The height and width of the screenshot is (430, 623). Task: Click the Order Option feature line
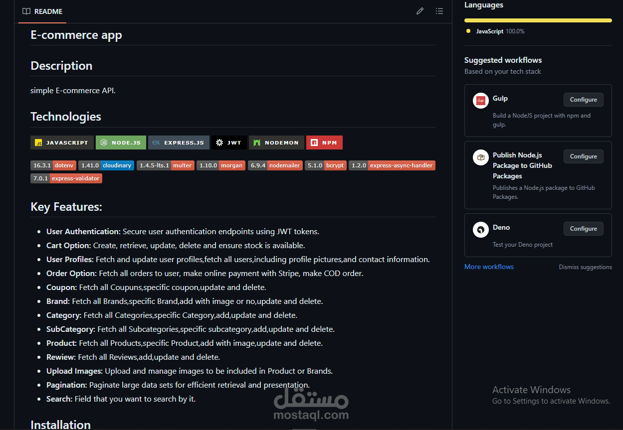[x=205, y=274]
